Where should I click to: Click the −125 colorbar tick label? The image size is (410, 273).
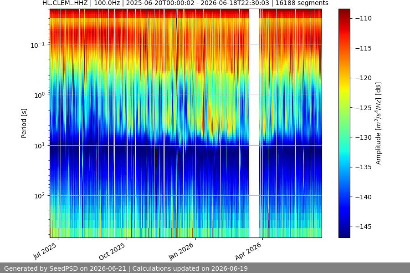point(363,108)
